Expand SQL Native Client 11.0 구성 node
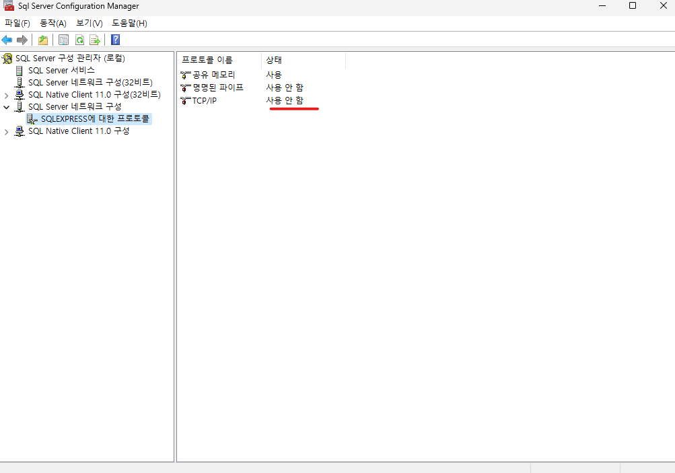675x473 pixels. pyautogui.click(x=7, y=132)
